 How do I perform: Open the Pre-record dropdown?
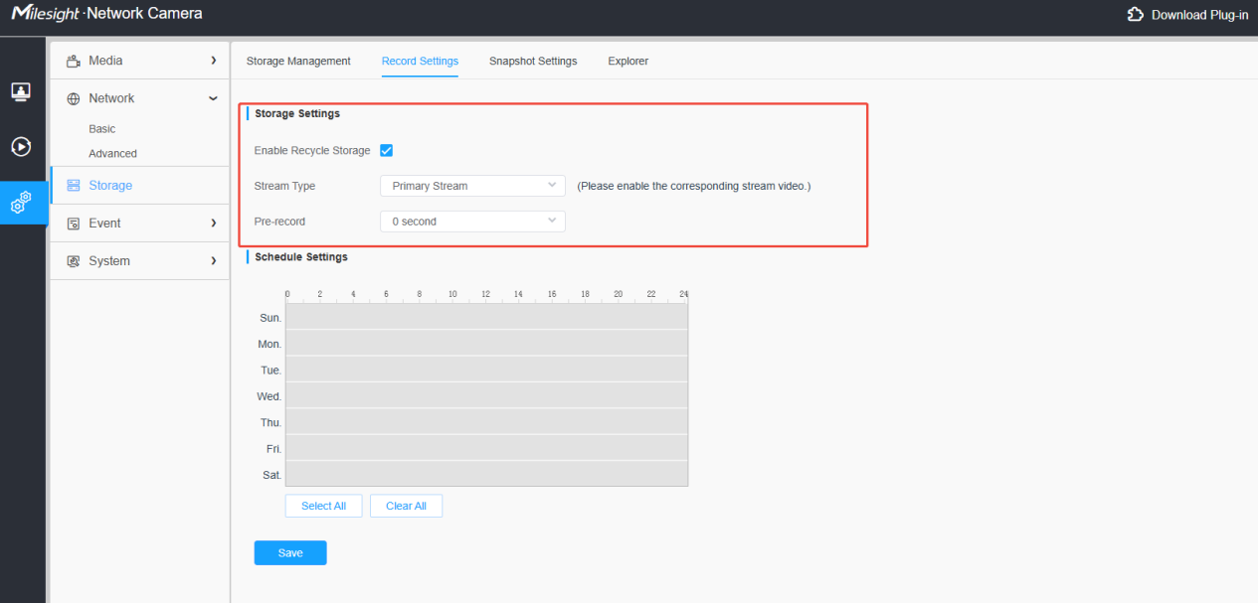click(472, 222)
